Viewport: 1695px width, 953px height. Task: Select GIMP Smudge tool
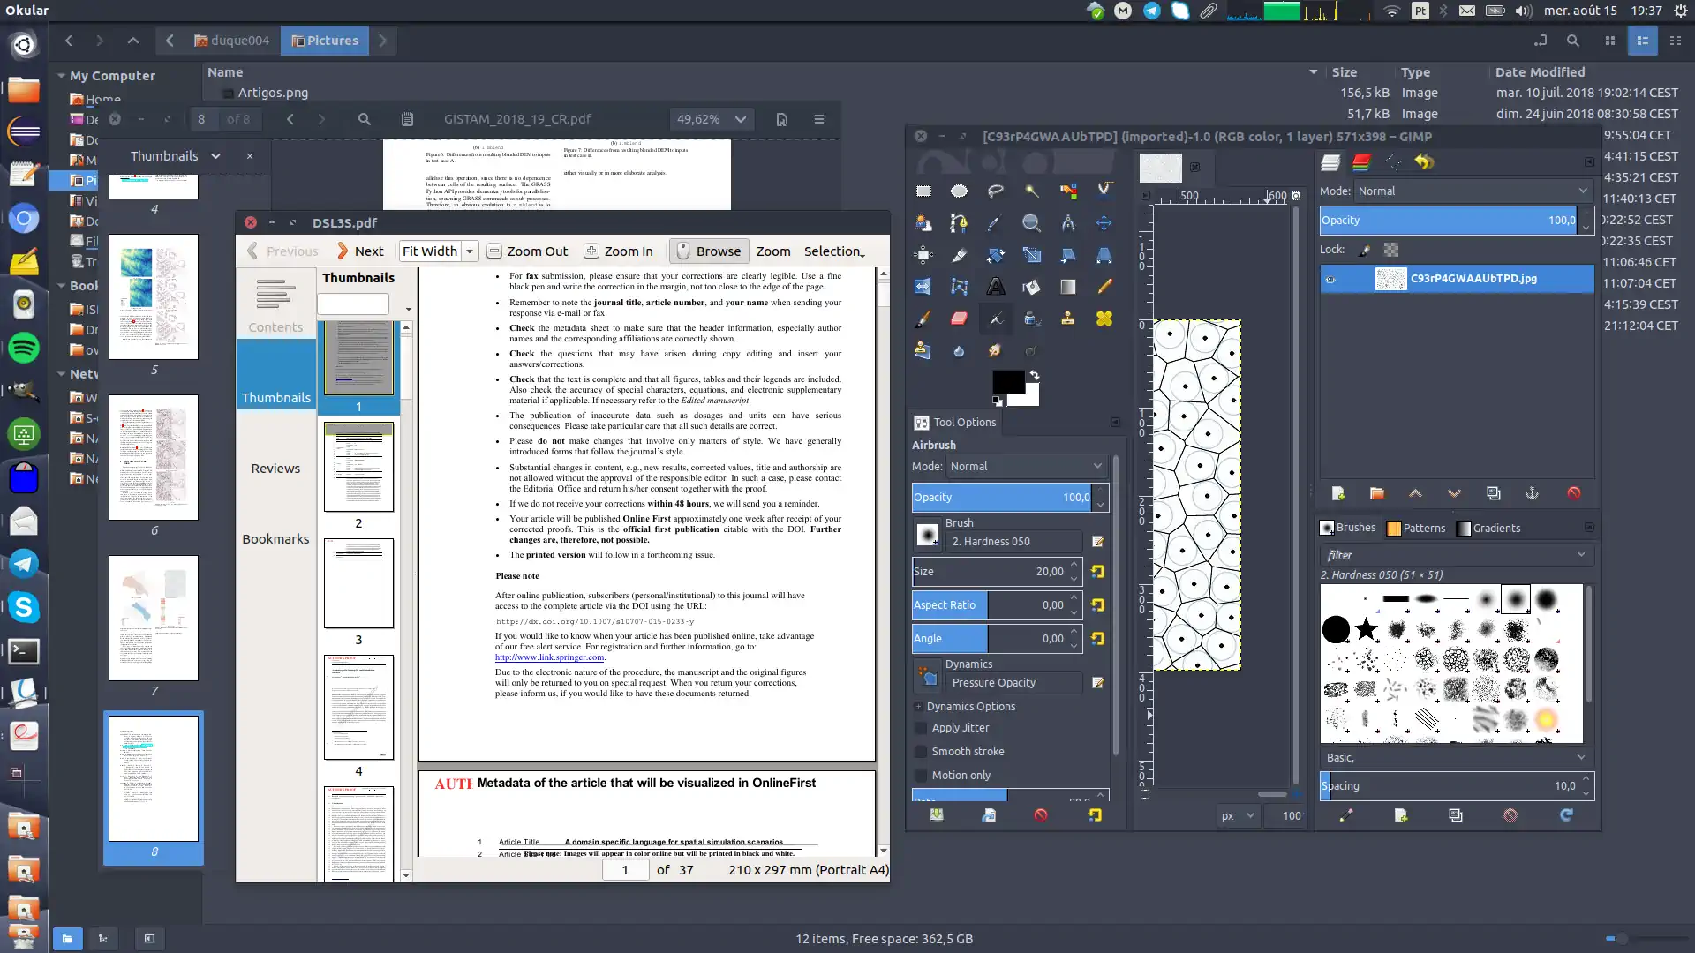(x=995, y=350)
